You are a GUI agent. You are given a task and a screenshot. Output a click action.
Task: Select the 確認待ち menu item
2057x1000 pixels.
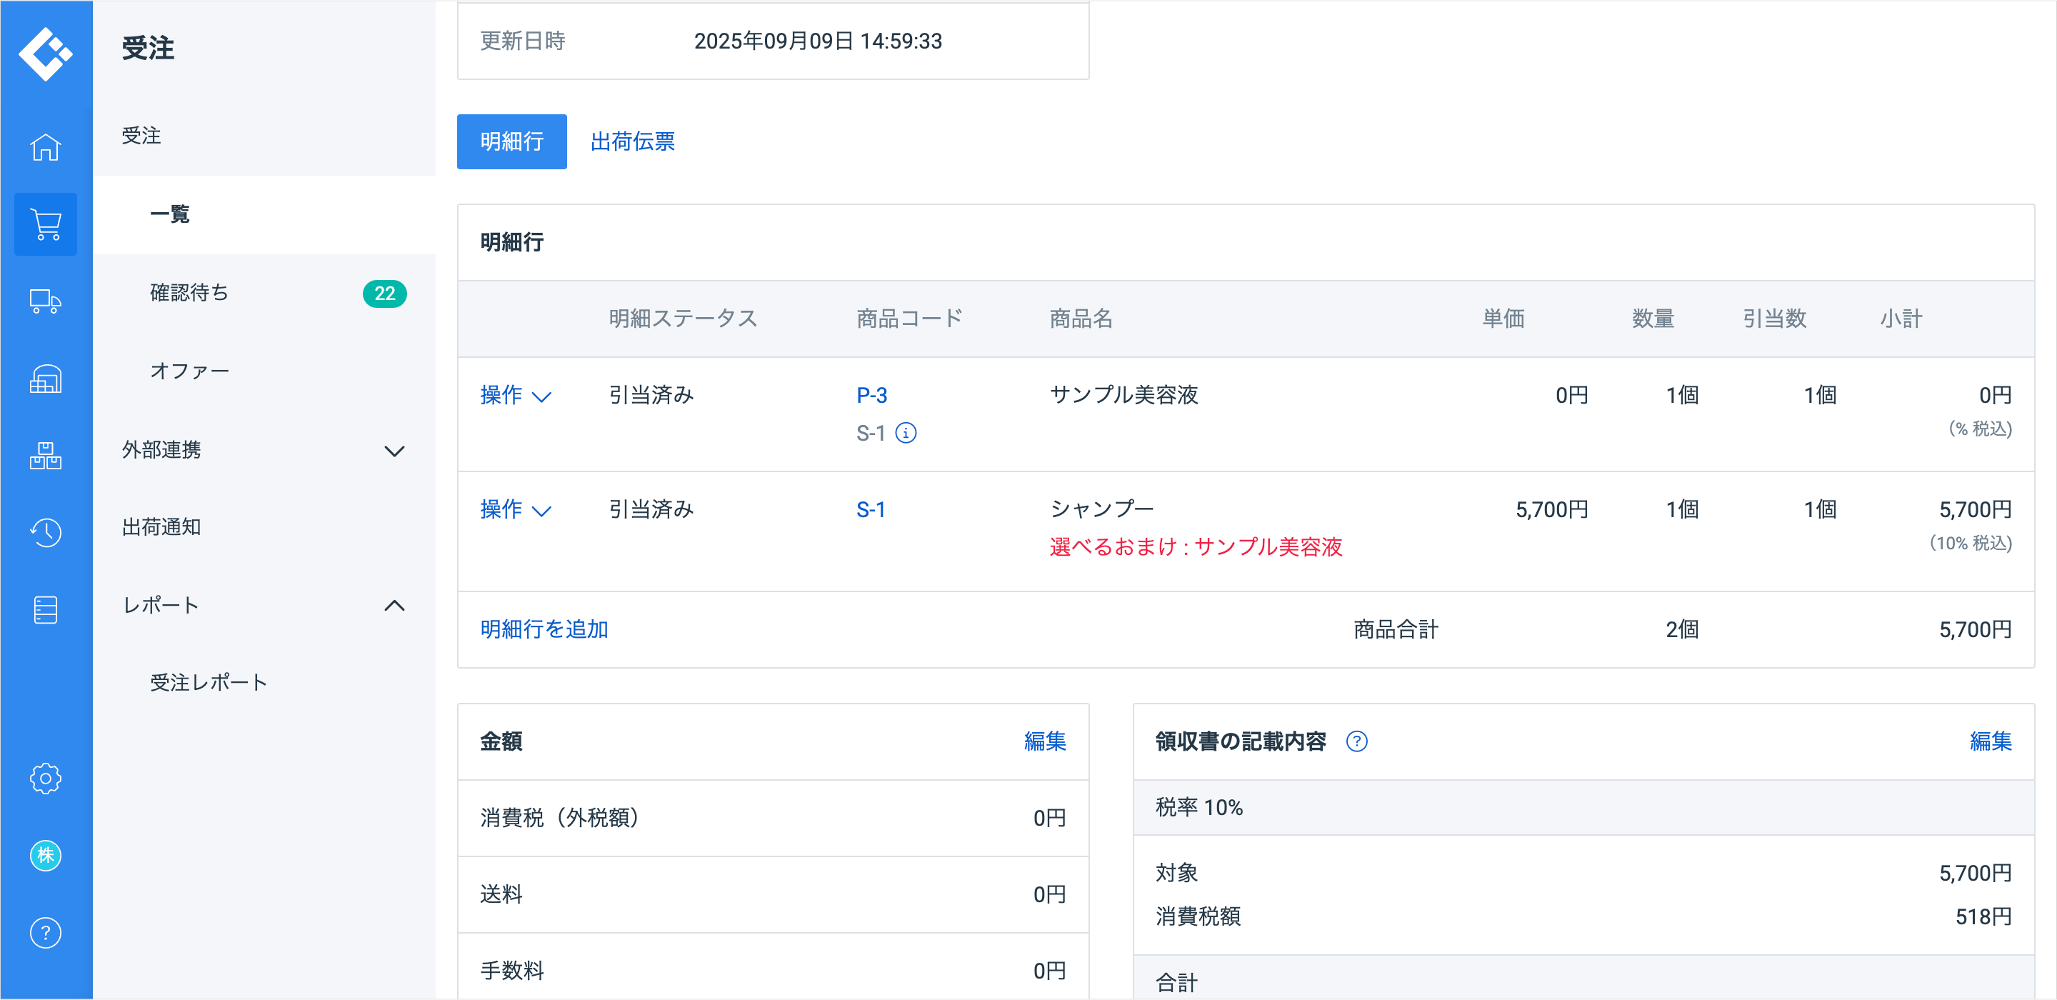(189, 293)
